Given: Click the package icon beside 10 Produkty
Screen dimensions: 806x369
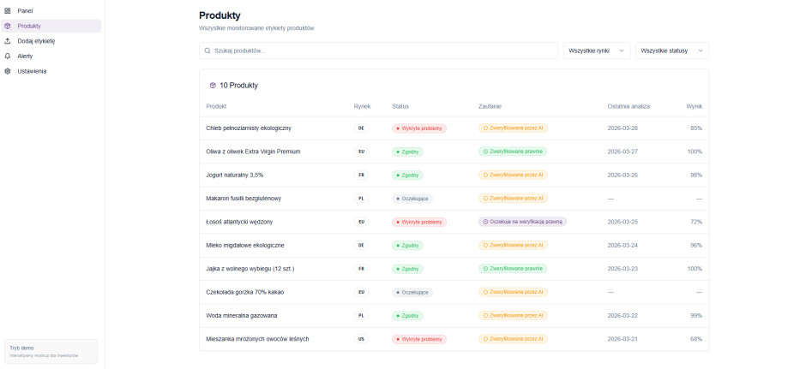Looking at the screenshot, I should (x=213, y=86).
